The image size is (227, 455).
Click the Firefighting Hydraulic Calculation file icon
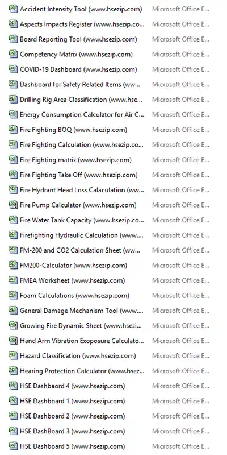tap(13, 235)
